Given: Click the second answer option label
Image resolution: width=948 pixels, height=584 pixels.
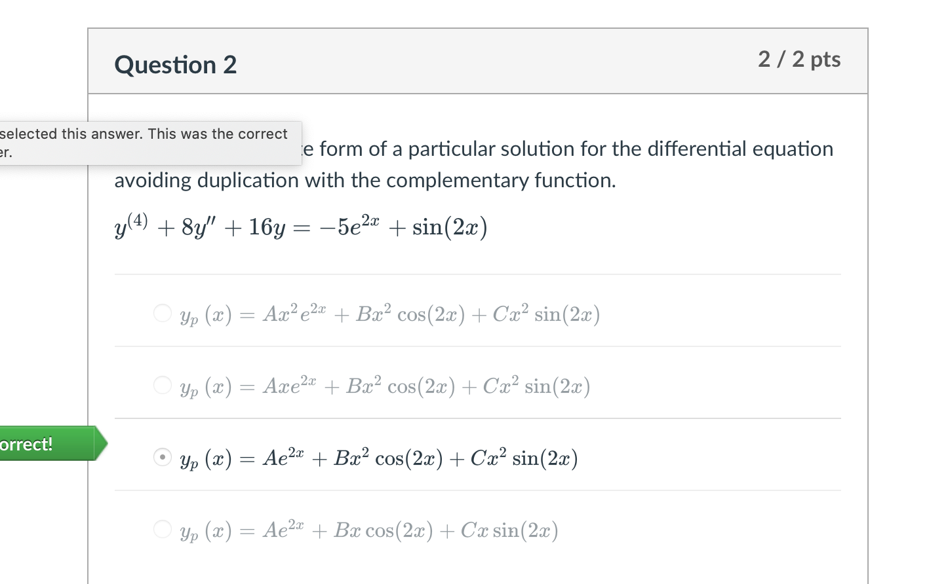Looking at the screenshot, I should point(384,386).
